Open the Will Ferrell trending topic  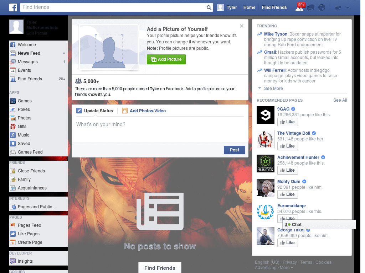click(275, 70)
